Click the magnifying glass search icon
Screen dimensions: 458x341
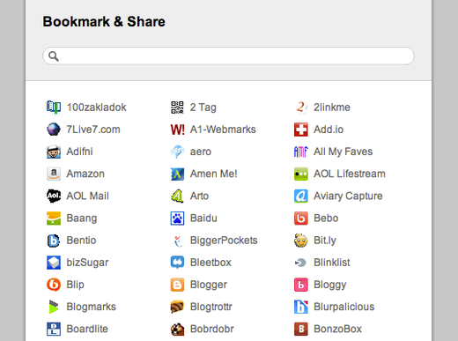click(54, 56)
